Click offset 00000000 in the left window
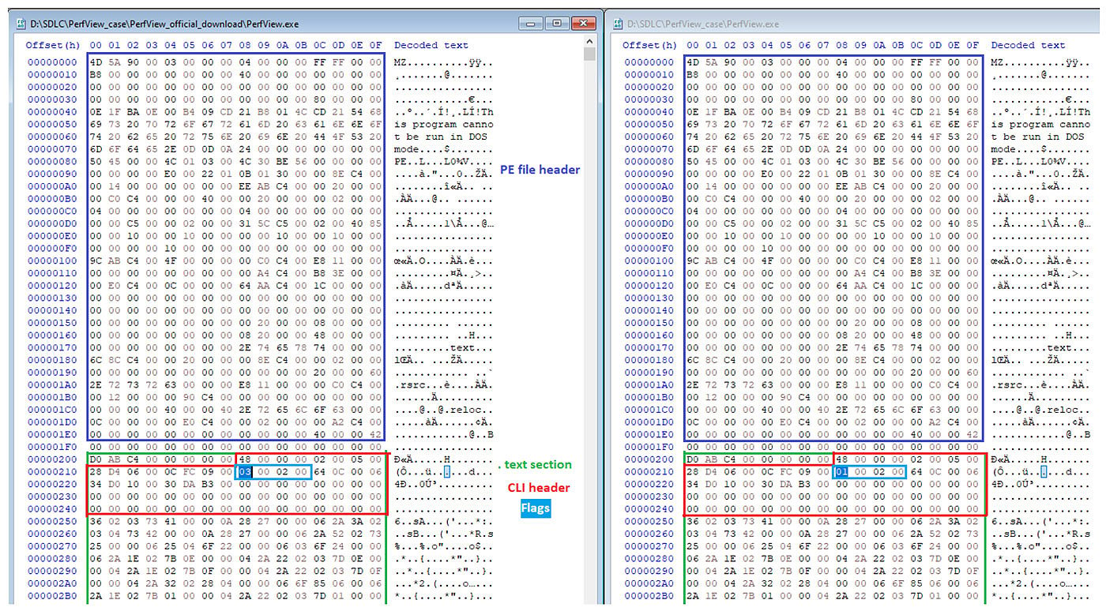 [x=52, y=62]
